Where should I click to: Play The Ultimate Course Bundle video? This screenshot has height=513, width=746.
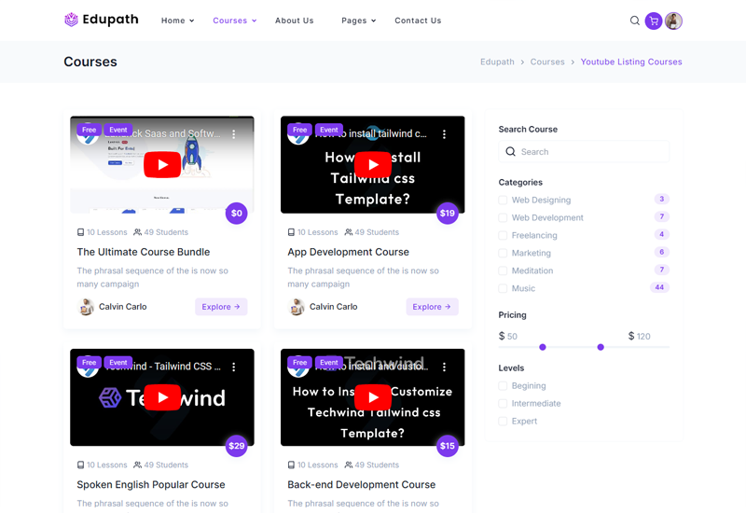tap(162, 165)
